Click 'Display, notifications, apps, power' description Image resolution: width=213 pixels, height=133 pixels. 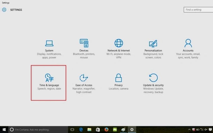(x=49, y=56)
